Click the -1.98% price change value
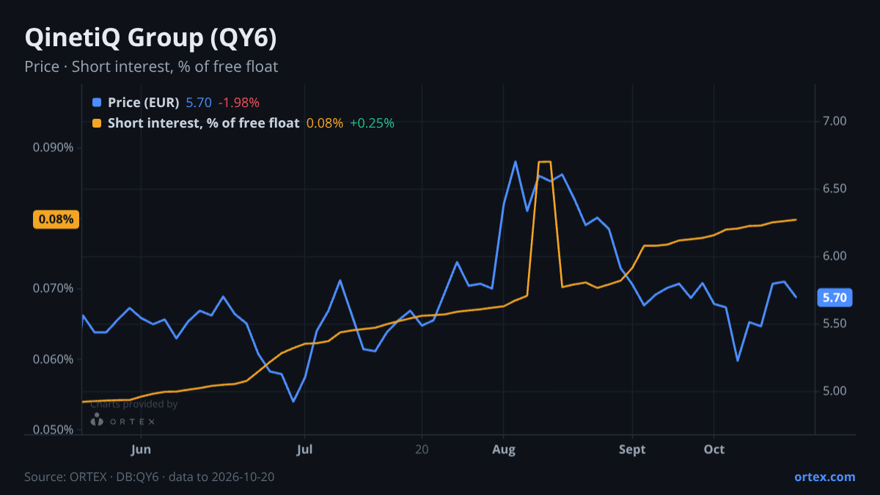 pyautogui.click(x=239, y=103)
